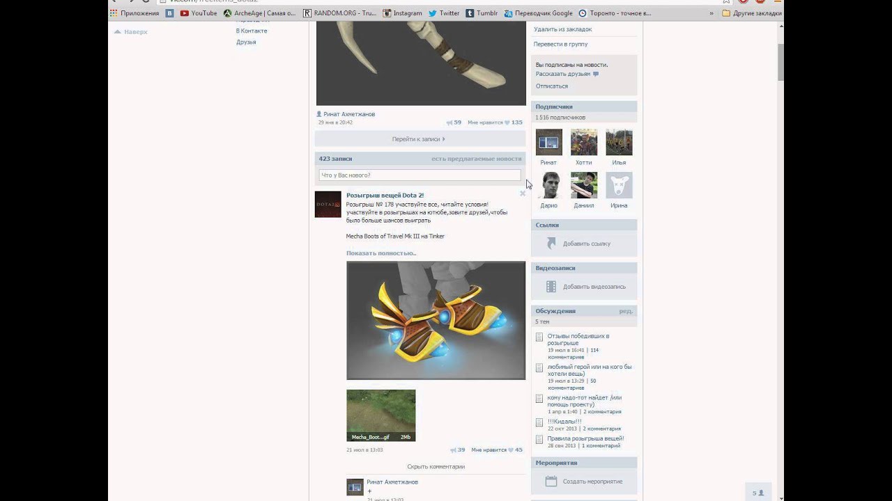Viewport: 892px width, 501px height.
Task: Click Перевести в группу
Action: (x=560, y=44)
